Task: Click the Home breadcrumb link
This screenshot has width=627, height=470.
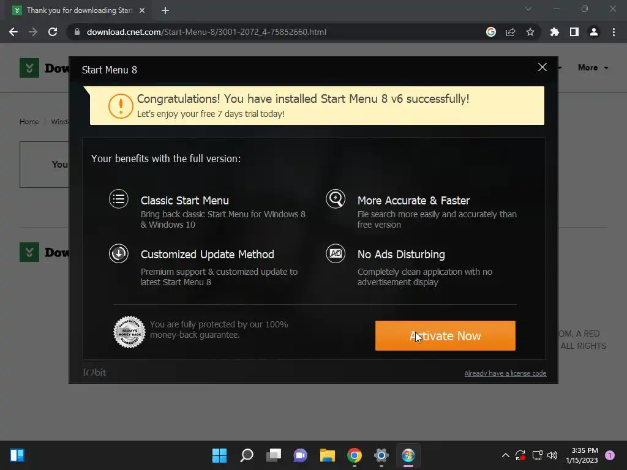Action: (29, 122)
